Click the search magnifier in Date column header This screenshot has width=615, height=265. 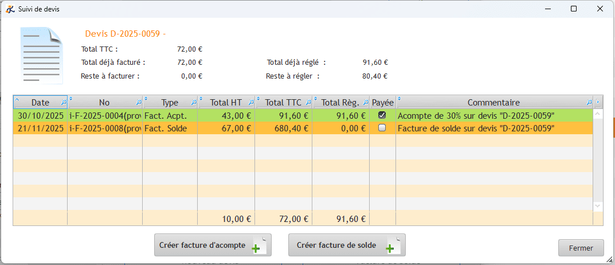(x=63, y=103)
